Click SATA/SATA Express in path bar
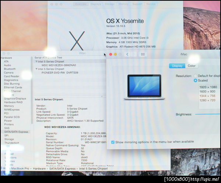Image resolution: width=221 pixels, height=183 pixels. [63, 169]
